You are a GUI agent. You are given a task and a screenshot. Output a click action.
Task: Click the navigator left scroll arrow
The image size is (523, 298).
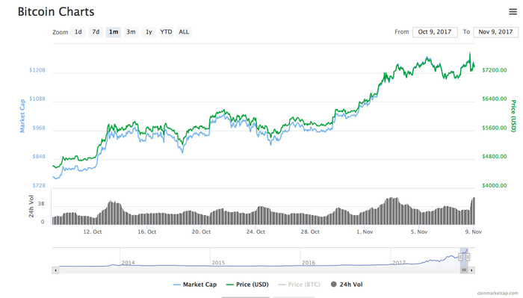(x=56, y=270)
